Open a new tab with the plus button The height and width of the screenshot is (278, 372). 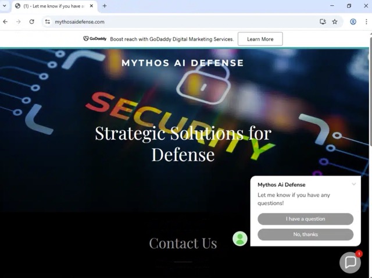[105, 6]
